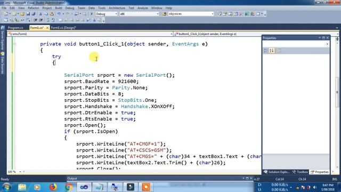The width and height of the screenshot is (341, 192).
Task: Select the Properties bottom tab
Action: tap(320, 172)
